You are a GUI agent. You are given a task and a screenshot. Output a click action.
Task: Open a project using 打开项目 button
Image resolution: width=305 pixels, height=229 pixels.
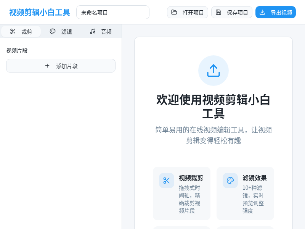tap(188, 12)
